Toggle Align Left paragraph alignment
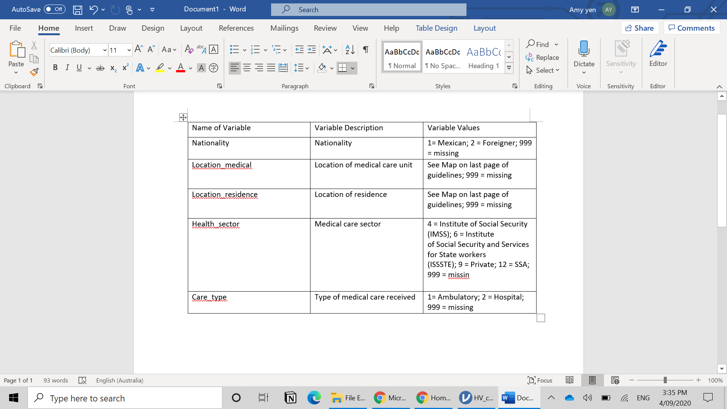The width and height of the screenshot is (727, 409). tap(235, 68)
